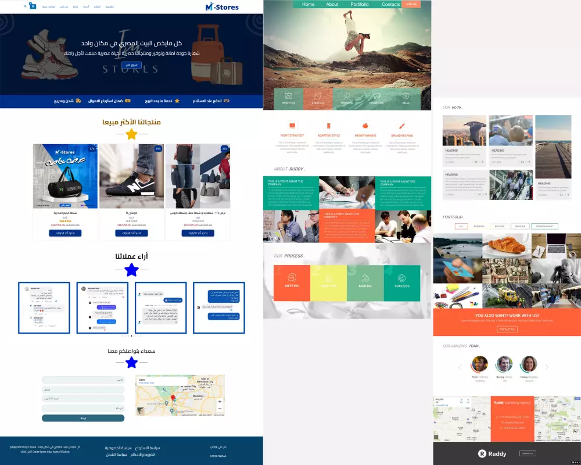Open the laptop desk portfolio thumbnail
Viewport: 581px width, 465px height.
pyautogui.click(x=556, y=245)
